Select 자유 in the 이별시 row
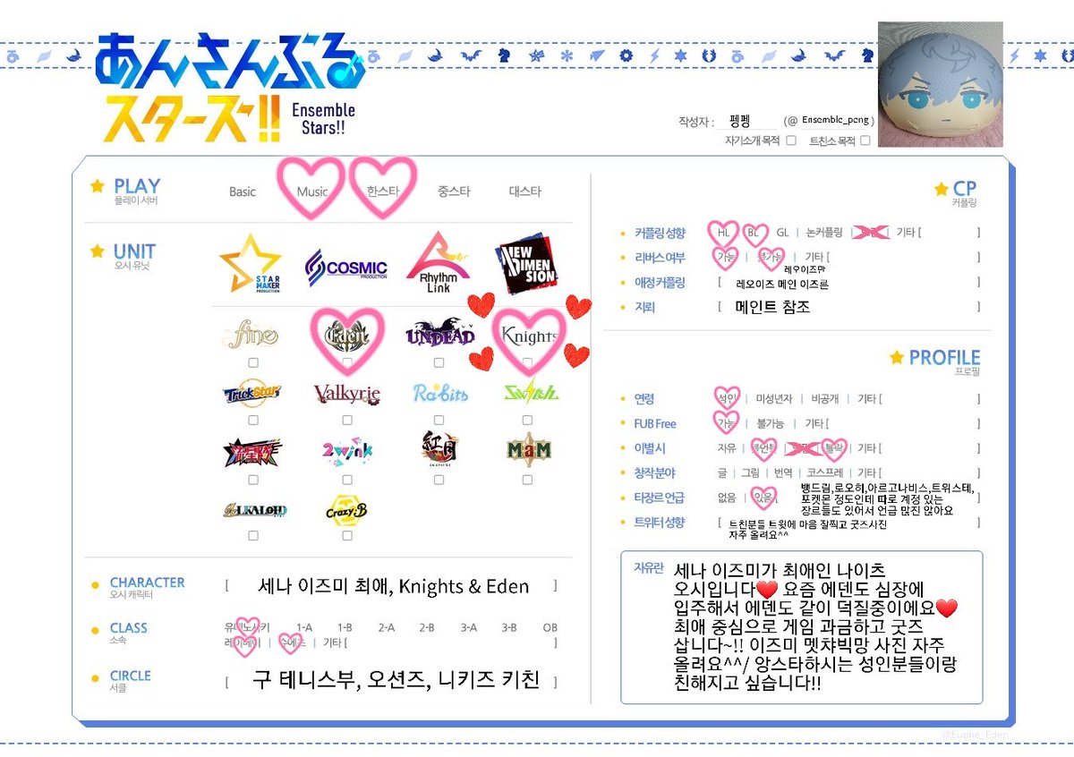The image size is (1074, 757). 727,448
